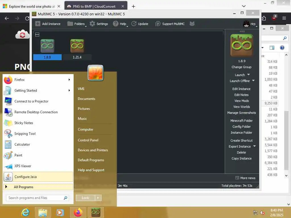
Task: Open Documents from Start menu
Action: coord(86,99)
